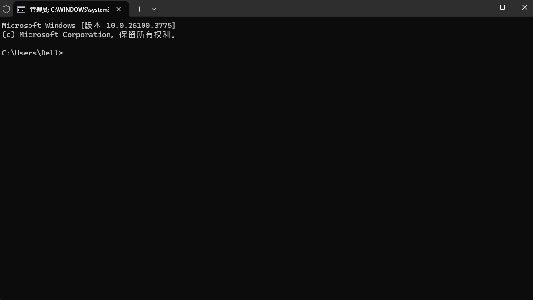Close the Command Prompt tab
533x300 pixels.
(119, 9)
